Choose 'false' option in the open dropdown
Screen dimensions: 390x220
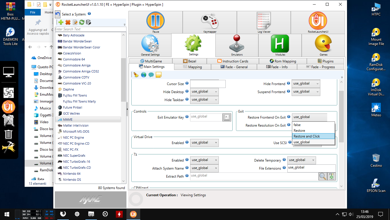313,125
